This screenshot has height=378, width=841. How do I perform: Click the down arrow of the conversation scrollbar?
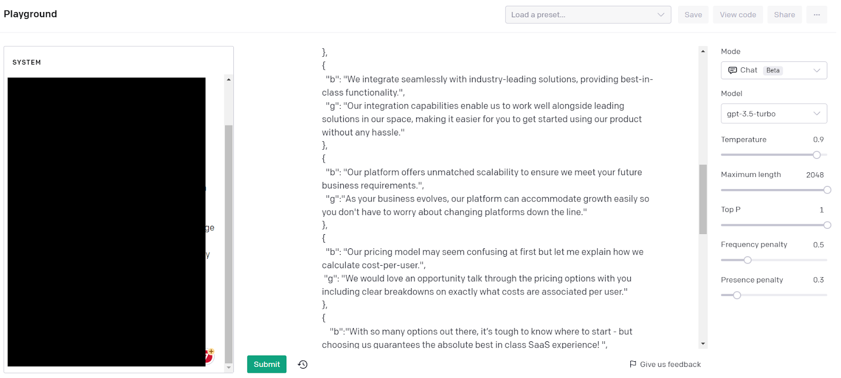[x=703, y=343]
